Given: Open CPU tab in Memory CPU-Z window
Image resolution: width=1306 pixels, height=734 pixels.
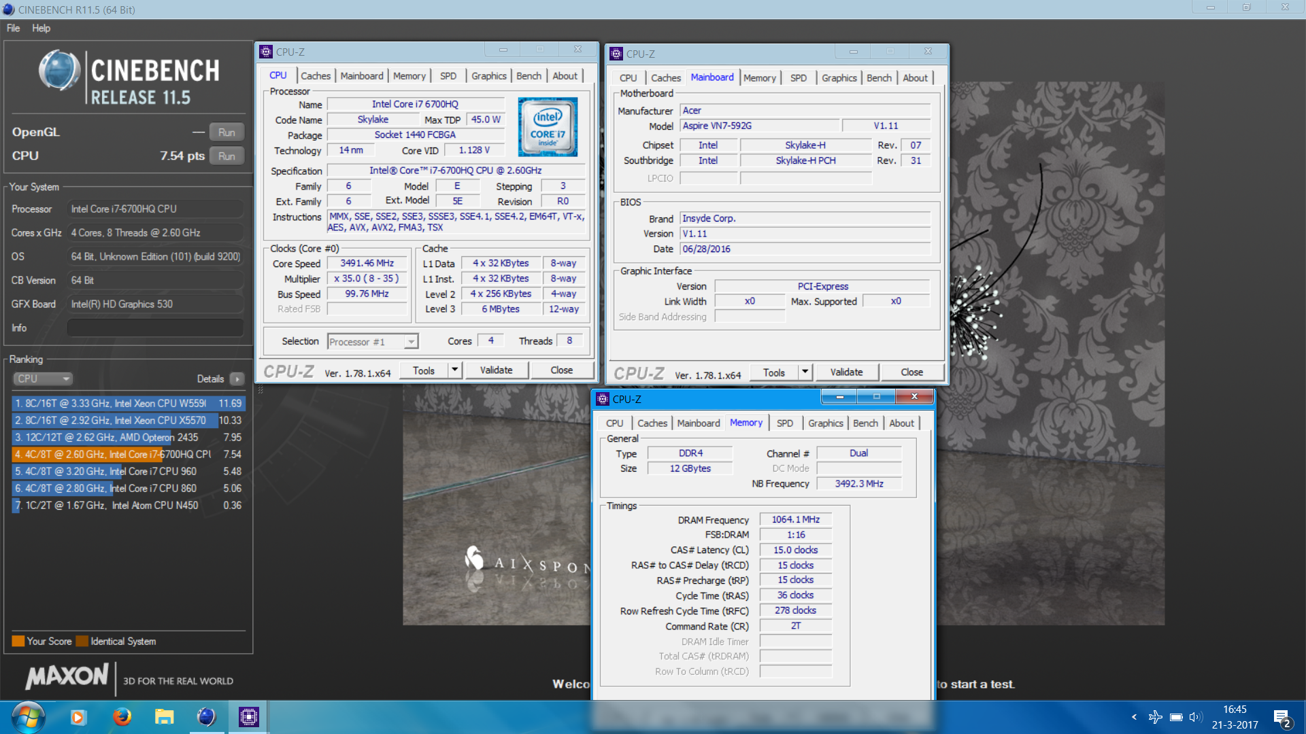Looking at the screenshot, I should (x=614, y=423).
